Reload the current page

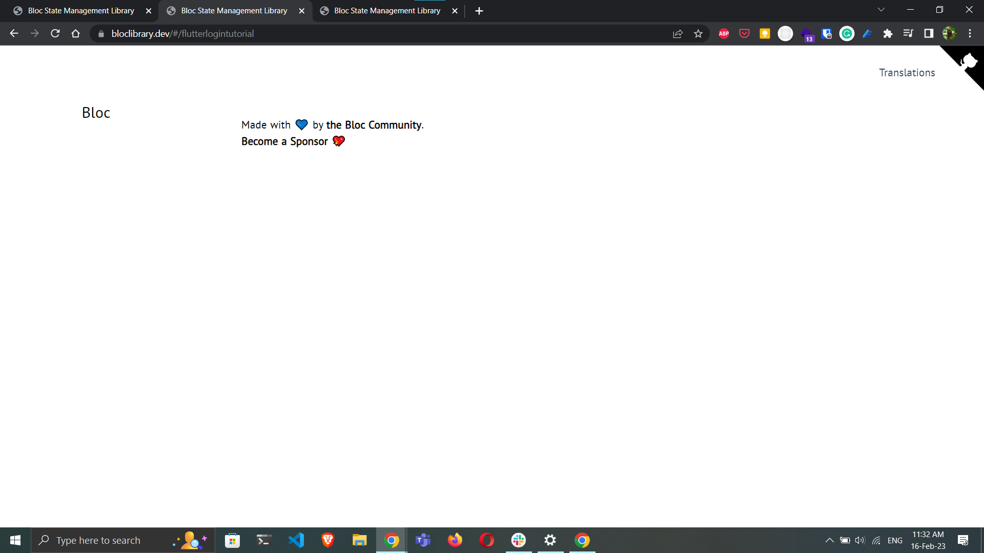[55, 33]
